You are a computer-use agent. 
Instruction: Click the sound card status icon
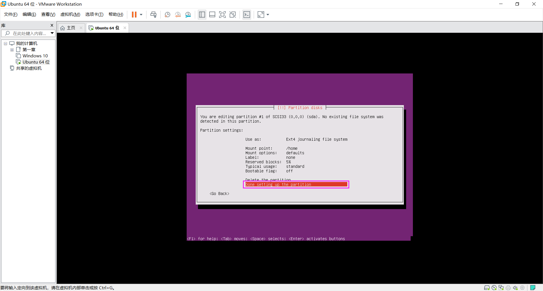(515, 288)
